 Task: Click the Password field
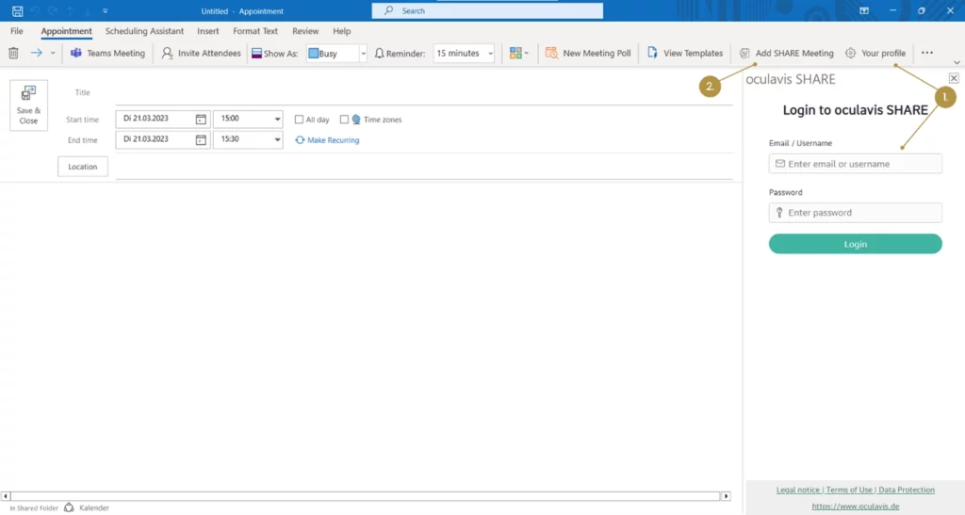coord(856,213)
